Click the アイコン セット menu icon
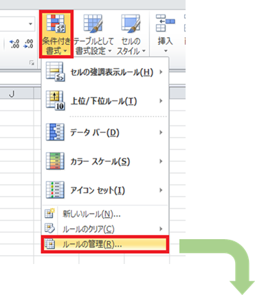Image resolution: width=255 pixels, height=295 pixels. (x=55, y=190)
